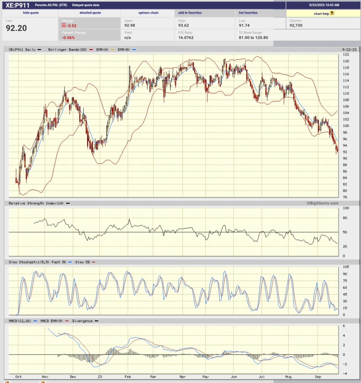
Task: Toggle Bollinger Bands(20) via its legend marker
Action: point(91,50)
